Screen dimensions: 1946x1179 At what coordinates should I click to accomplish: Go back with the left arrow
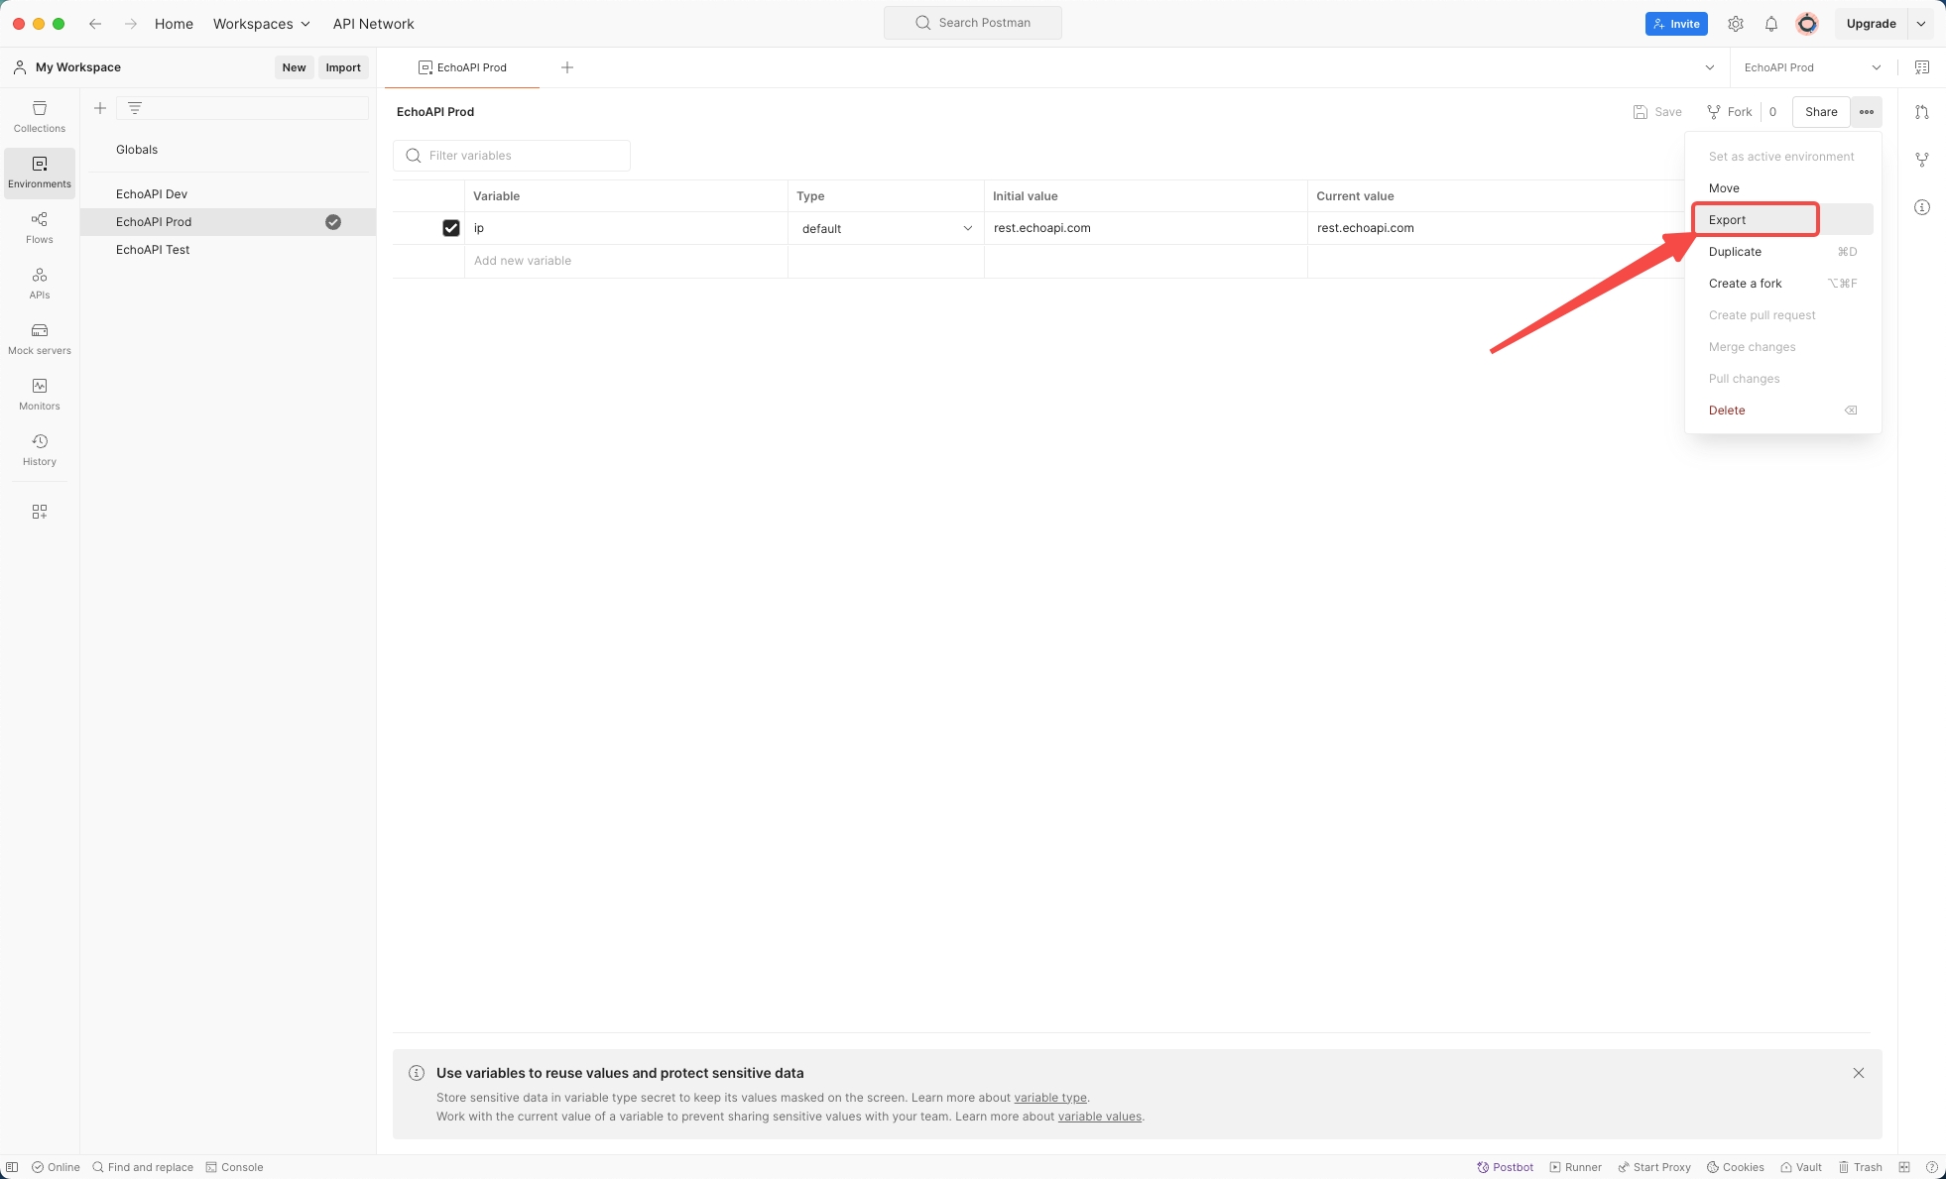tap(95, 24)
